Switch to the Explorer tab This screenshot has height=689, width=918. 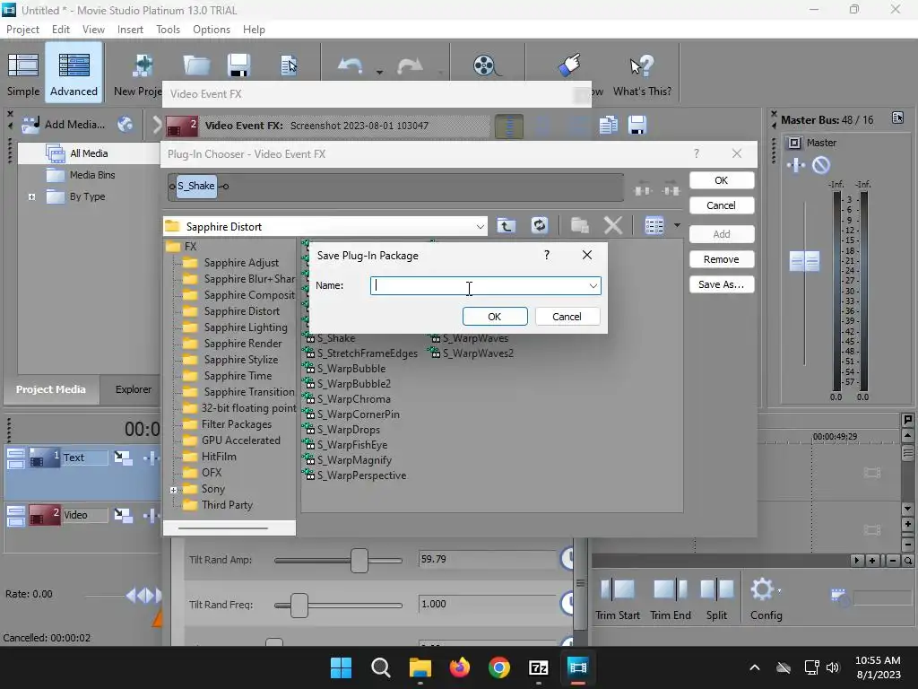(x=134, y=389)
